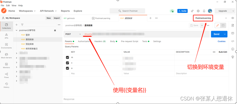Open the info icon in right sidebar
237x104 pixels.
[233, 49]
